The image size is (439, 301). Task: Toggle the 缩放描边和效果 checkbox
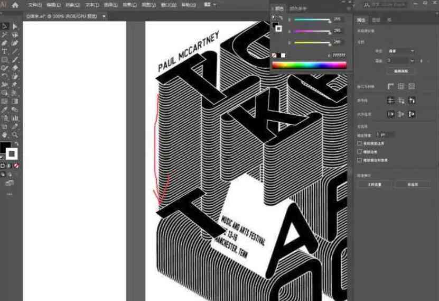coord(360,160)
